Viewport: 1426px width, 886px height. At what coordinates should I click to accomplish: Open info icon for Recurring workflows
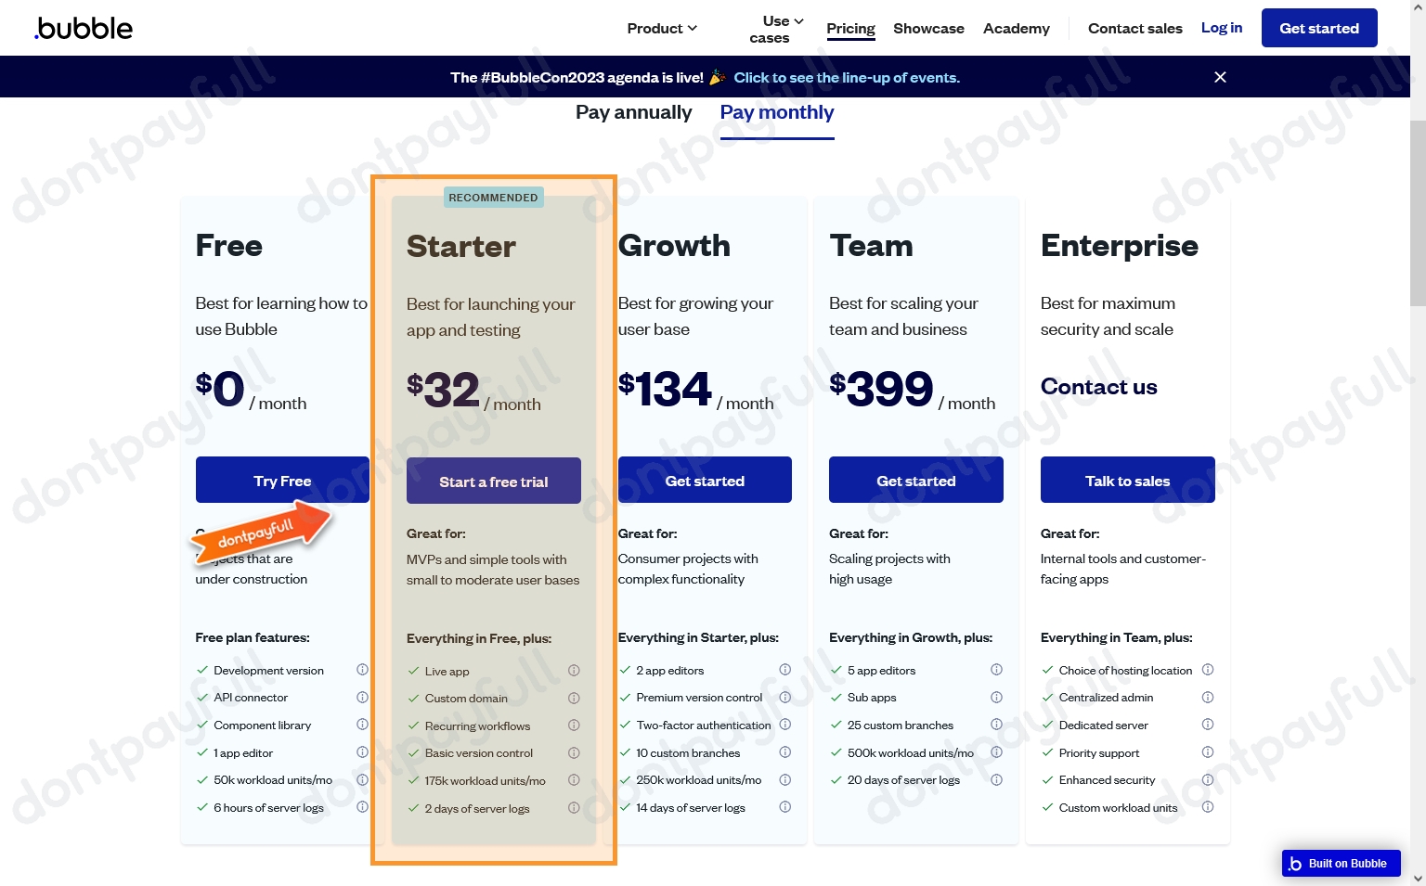574,725
